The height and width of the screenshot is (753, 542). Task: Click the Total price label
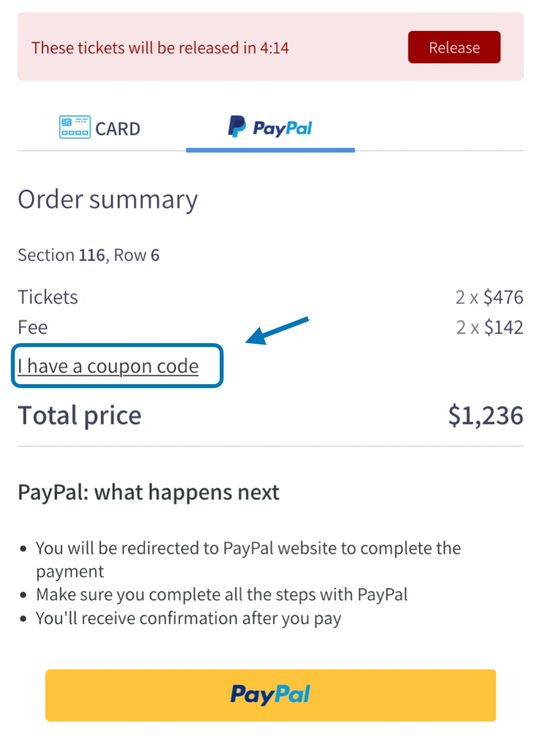click(79, 416)
